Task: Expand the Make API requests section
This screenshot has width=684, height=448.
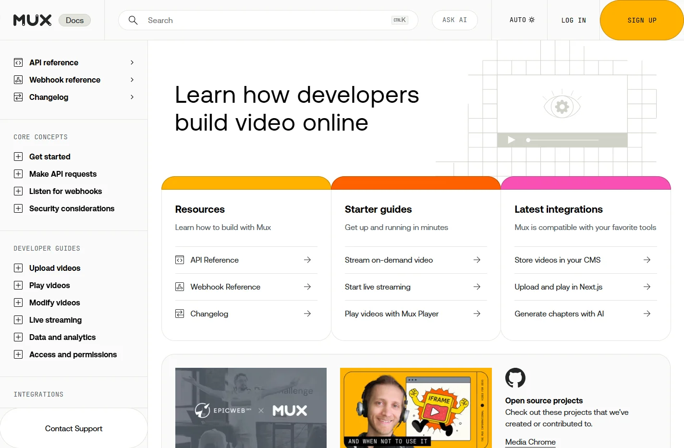Action: 18,174
